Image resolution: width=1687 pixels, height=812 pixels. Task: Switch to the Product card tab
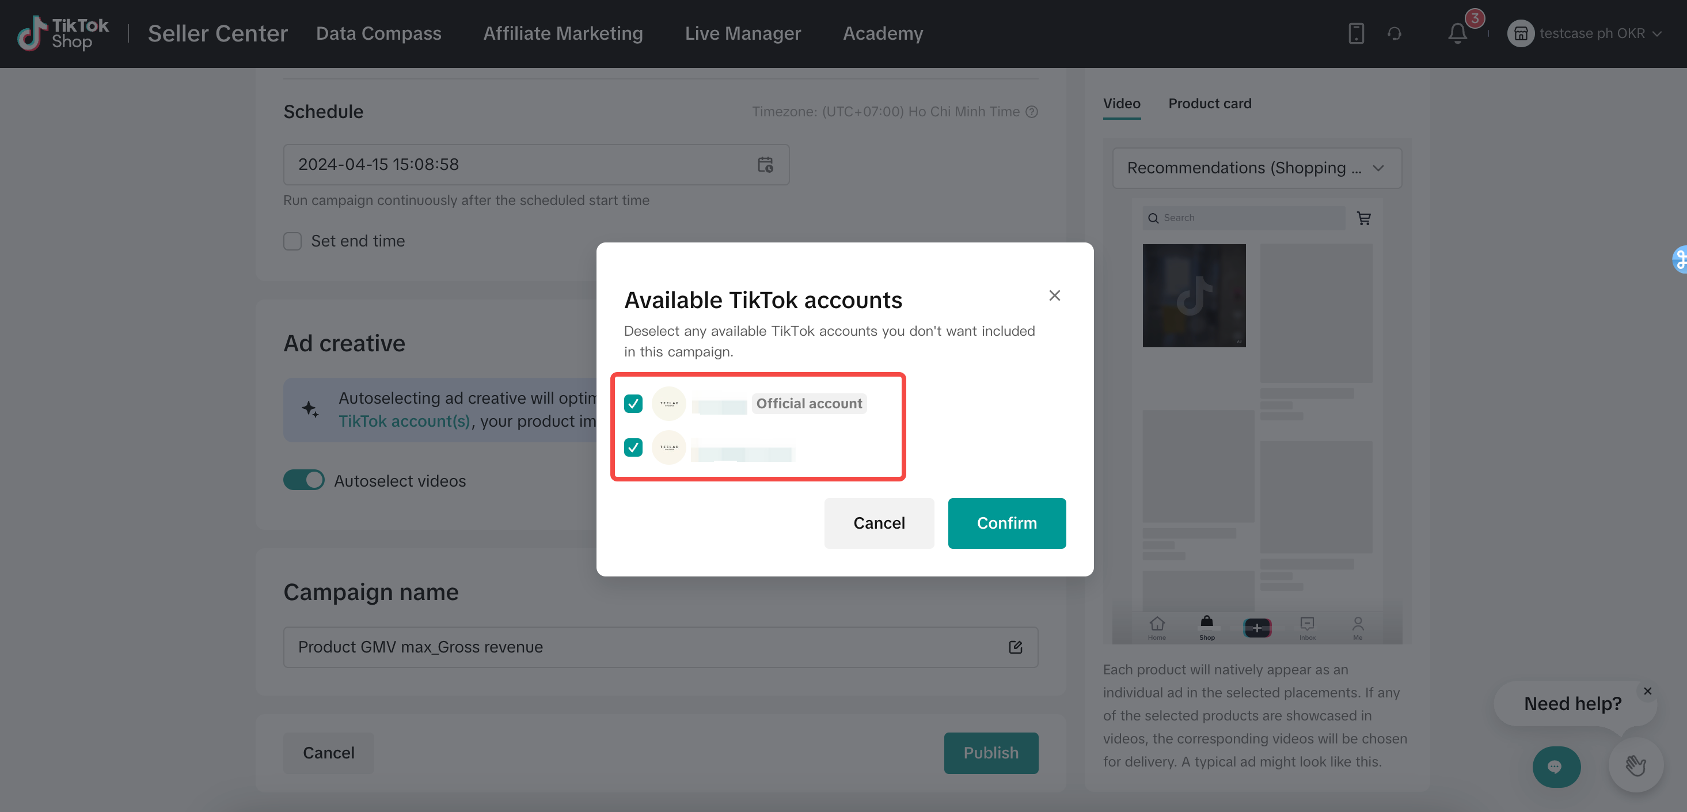tap(1210, 104)
